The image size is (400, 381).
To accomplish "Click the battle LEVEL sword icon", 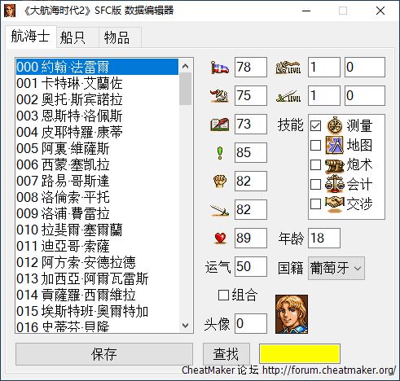I will [288, 96].
